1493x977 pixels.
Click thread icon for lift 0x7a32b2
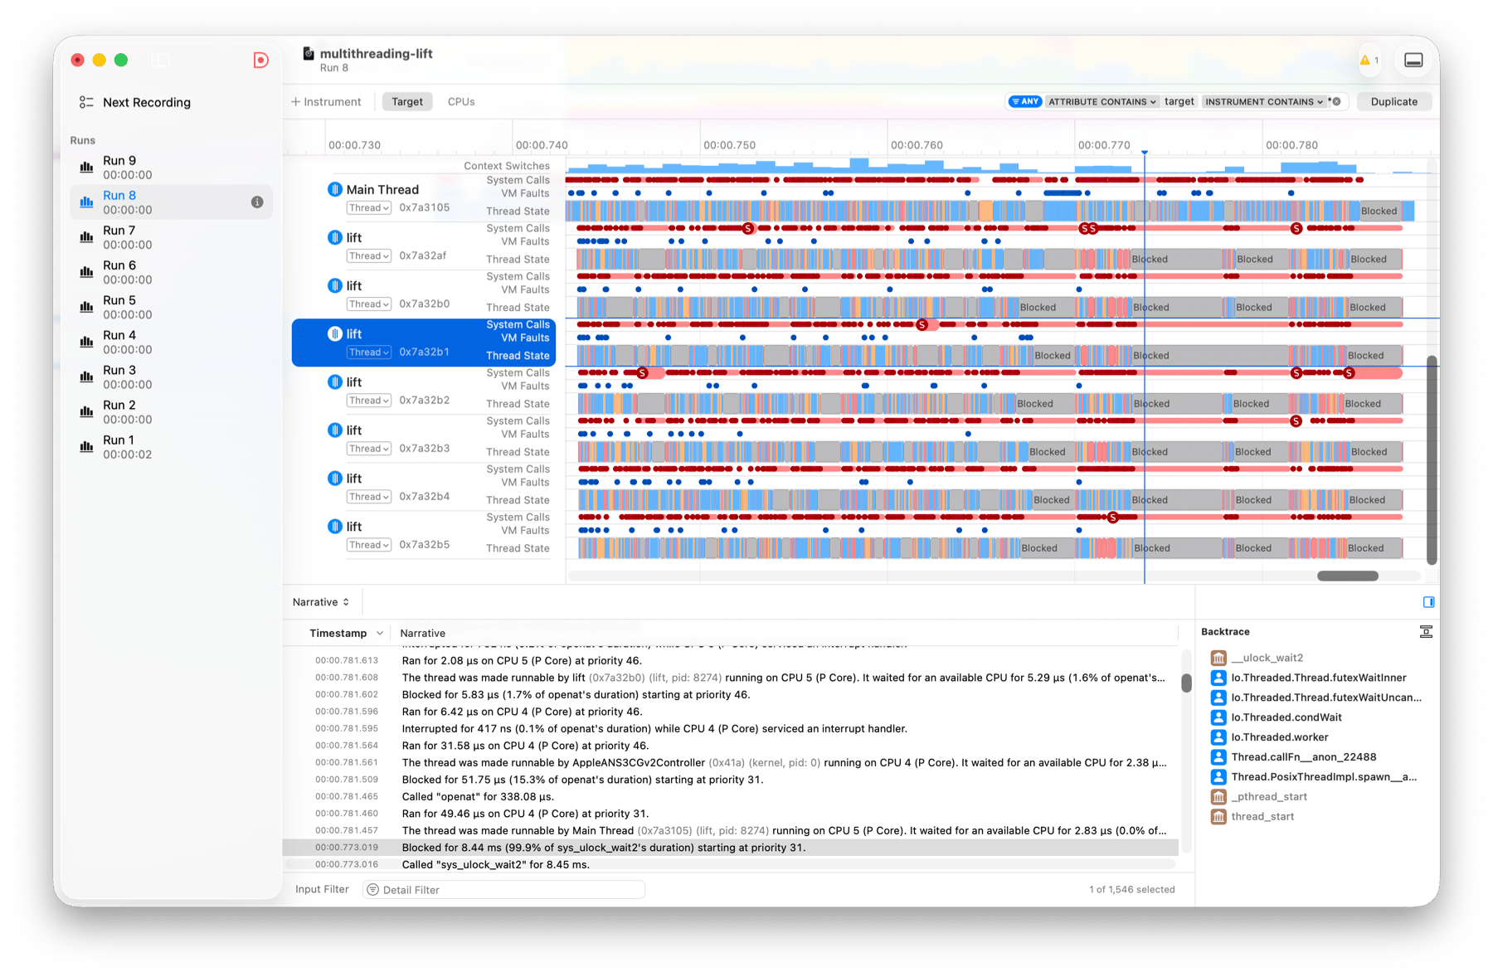[x=334, y=382]
